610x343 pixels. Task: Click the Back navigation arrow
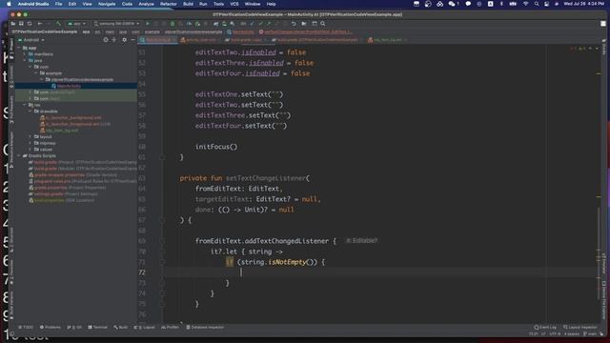40,24
